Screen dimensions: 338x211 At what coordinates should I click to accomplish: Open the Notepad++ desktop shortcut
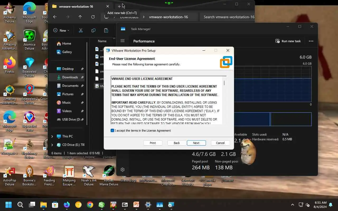[10, 147]
